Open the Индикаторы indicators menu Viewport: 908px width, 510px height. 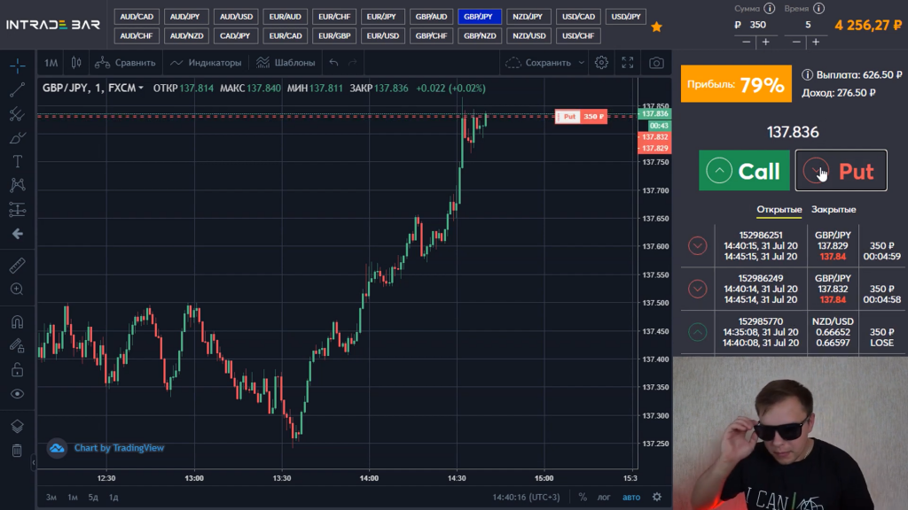coord(206,63)
